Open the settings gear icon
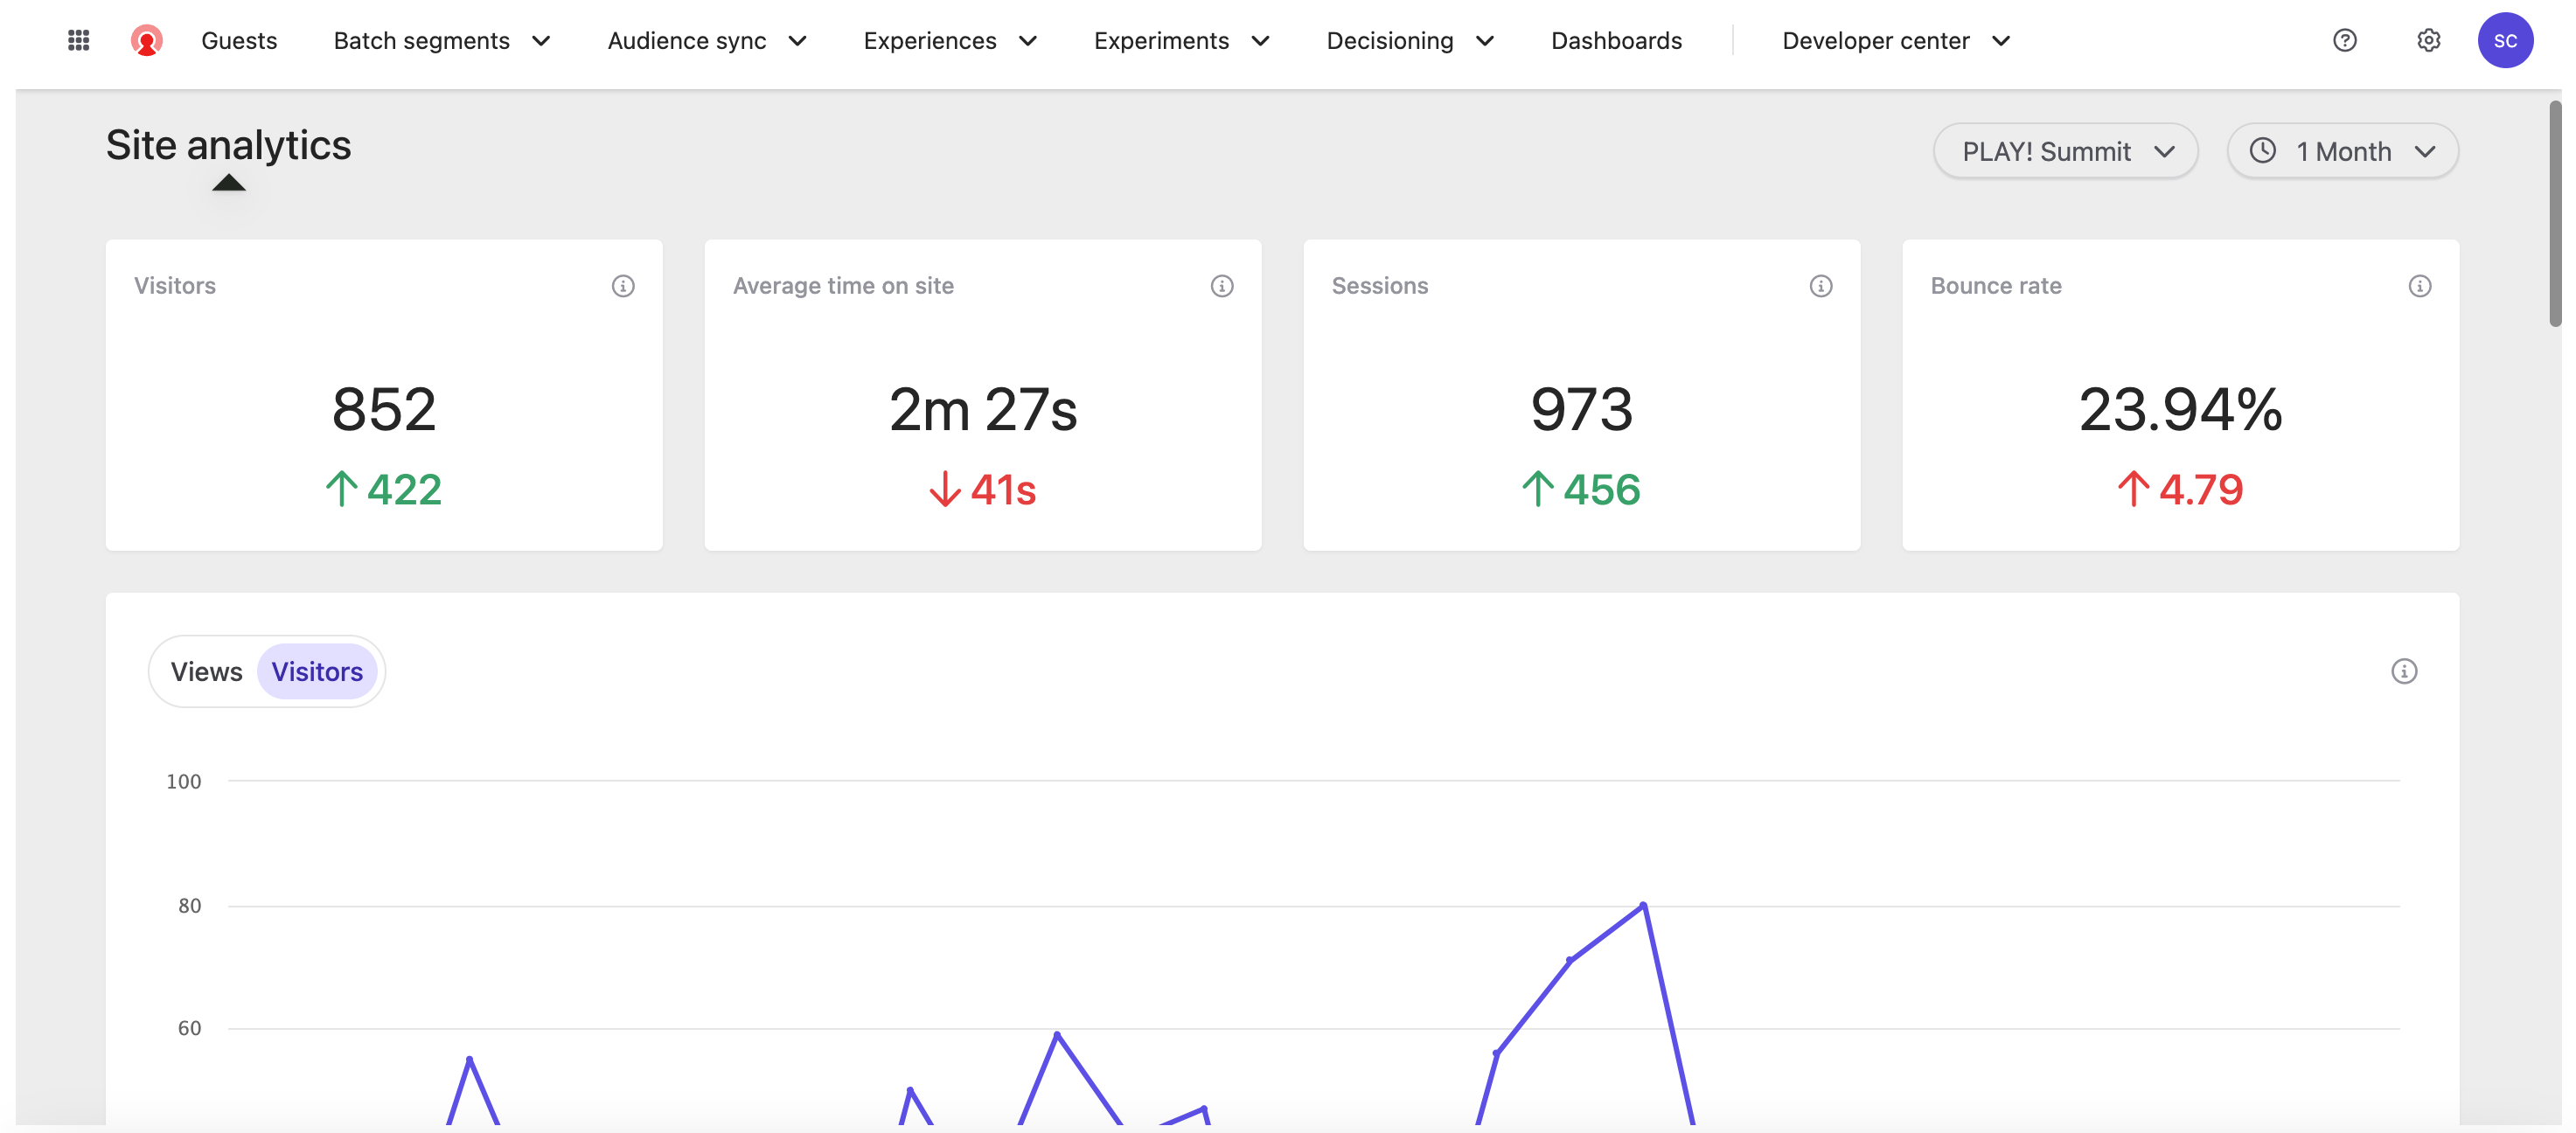This screenshot has height=1133, width=2576. (2428, 40)
